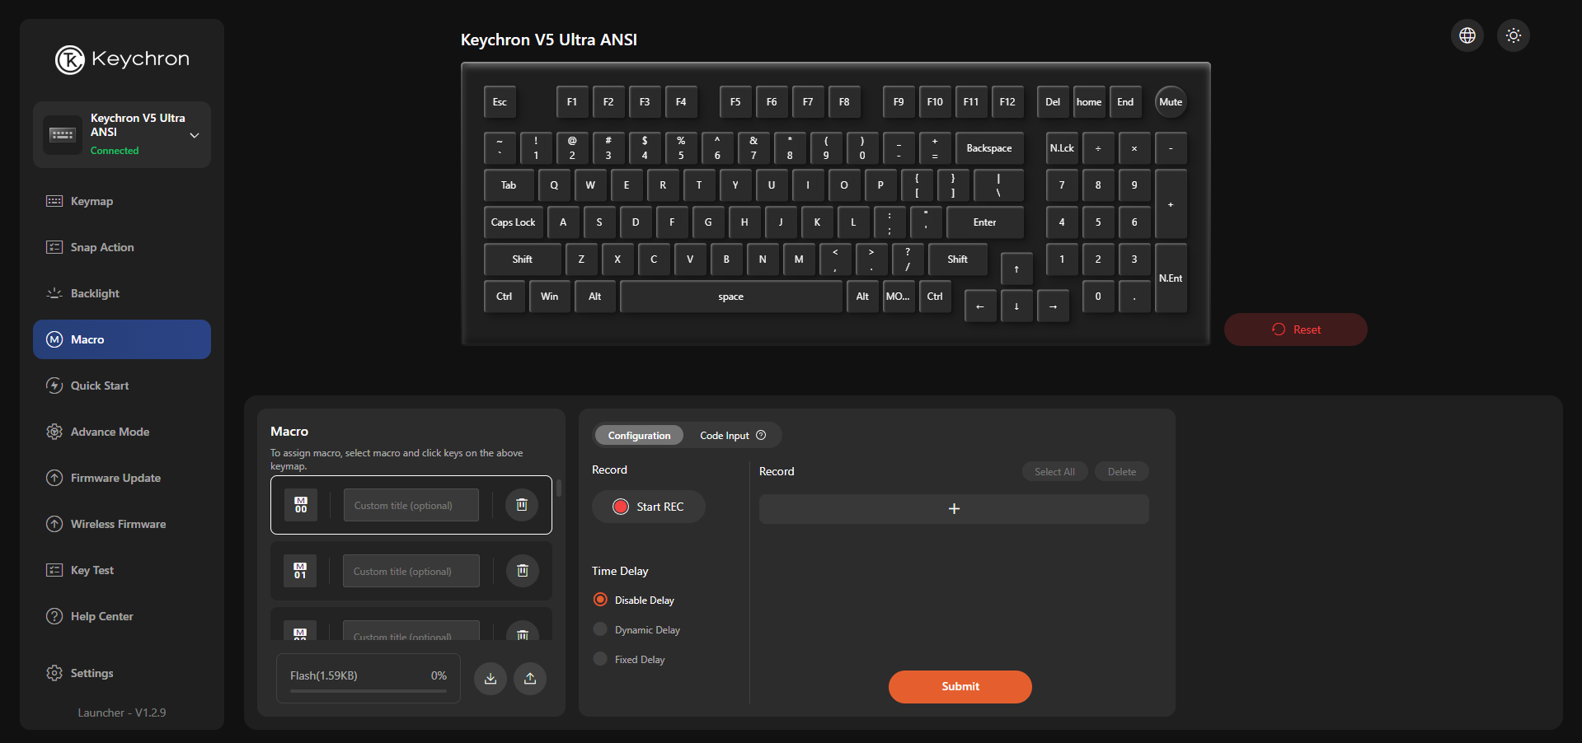Upload a macro file
The width and height of the screenshot is (1582, 743).
coord(530,678)
